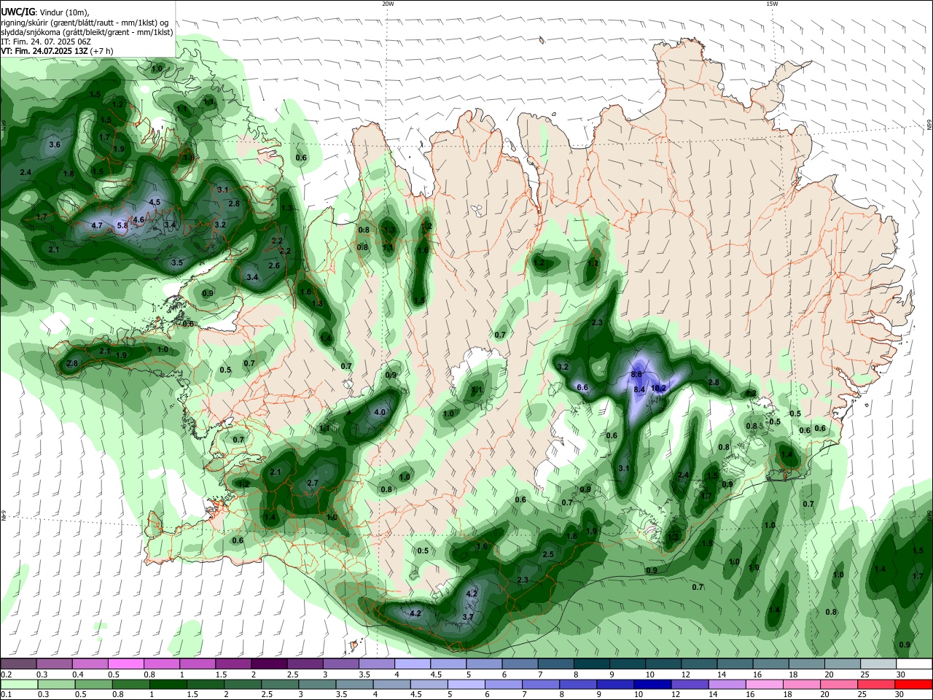This screenshot has height=700, width=933.
Task: Click the 4.6 precipitation label
Action: point(138,219)
